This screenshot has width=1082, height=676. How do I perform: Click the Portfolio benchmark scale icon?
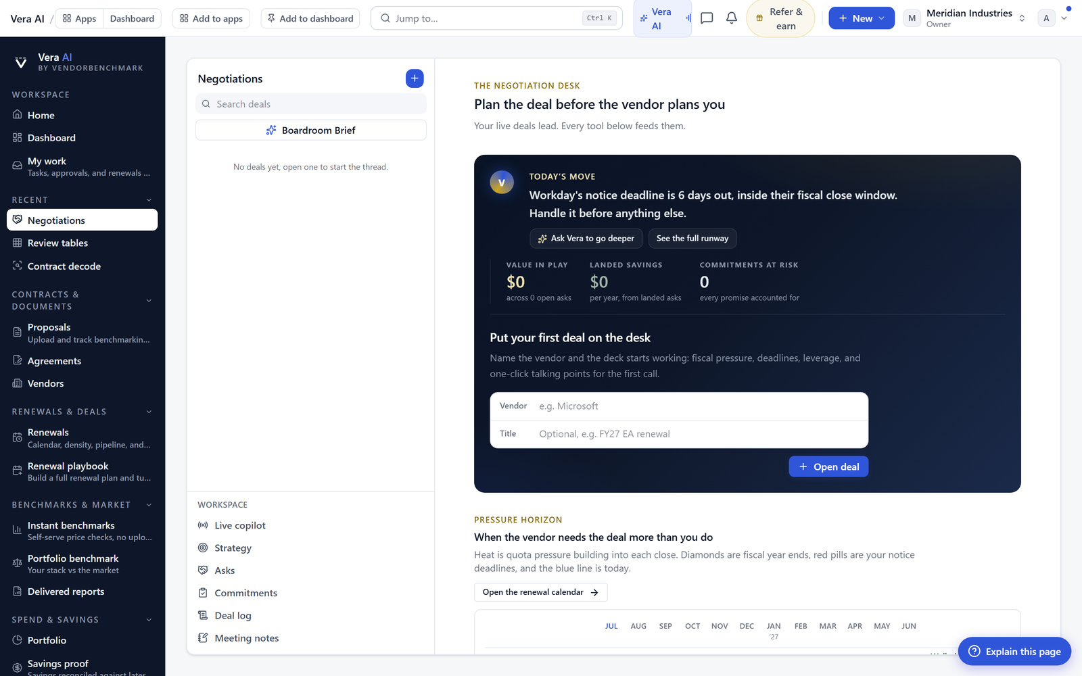pos(18,563)
